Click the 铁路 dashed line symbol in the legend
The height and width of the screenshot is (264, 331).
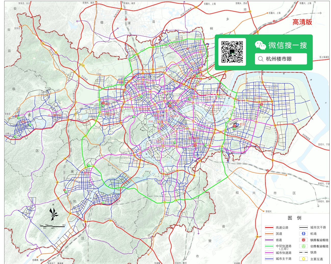pos(303,253)
